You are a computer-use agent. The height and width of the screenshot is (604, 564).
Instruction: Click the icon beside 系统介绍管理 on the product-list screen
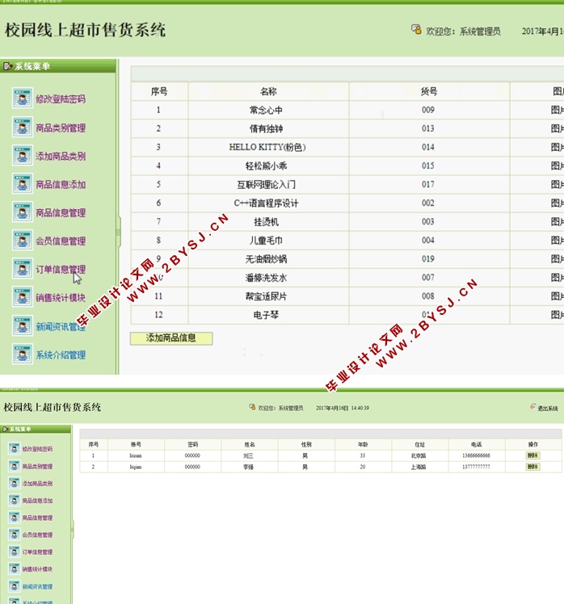(x=23, y=354)
